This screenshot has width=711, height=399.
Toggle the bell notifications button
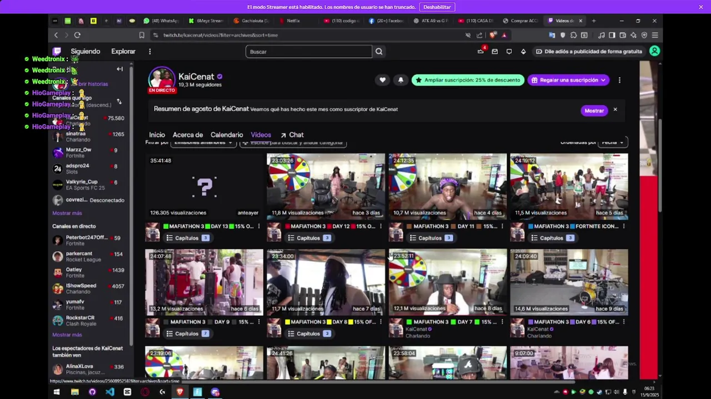tap(400, 80)
